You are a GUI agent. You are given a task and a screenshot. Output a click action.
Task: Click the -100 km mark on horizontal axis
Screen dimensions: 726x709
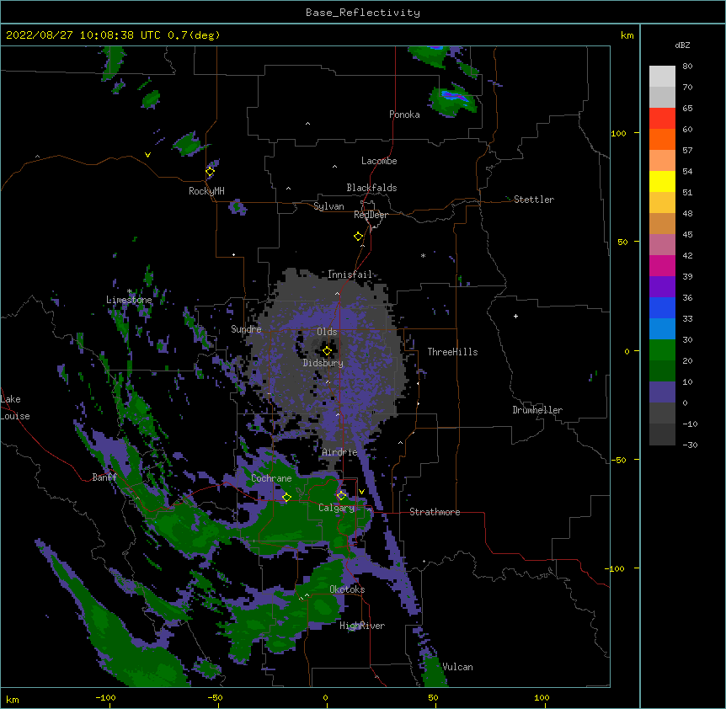[x=105, y=697]
